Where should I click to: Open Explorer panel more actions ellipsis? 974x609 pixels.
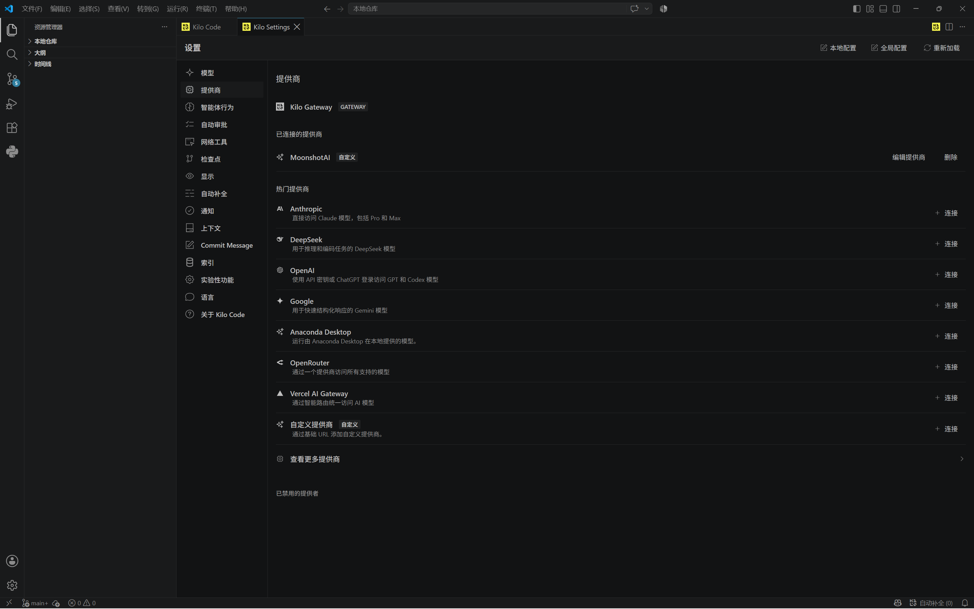click(x=164, y=27)
